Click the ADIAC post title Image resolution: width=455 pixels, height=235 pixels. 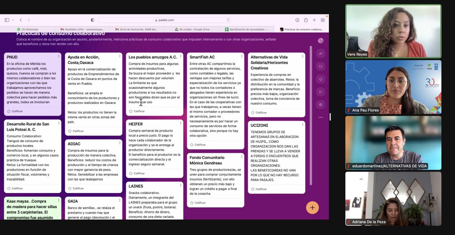pyautogui.click(x=74, y=144)
